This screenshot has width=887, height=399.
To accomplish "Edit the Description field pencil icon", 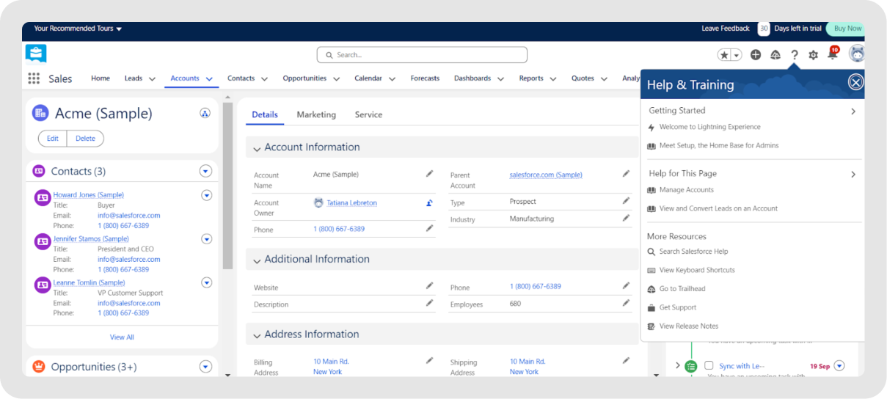I will (x=430, y=302).
